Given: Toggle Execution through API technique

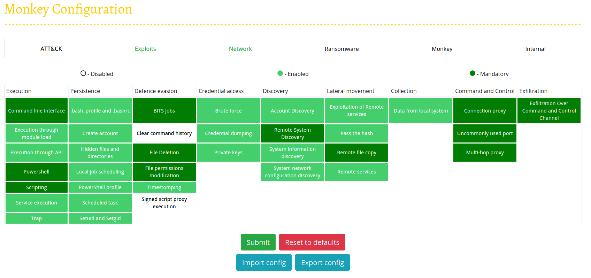Looking at the screenshot, I should pos(37,153).
